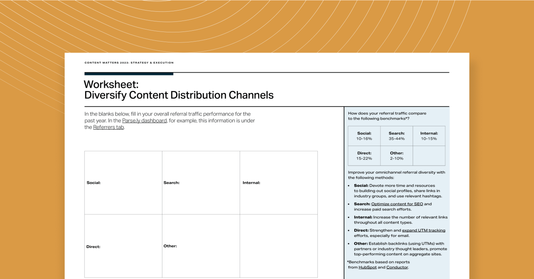The width and height of the screenshot is (534, 279).
Task: Open the Referrers tab link
Action: click(109, 127)
